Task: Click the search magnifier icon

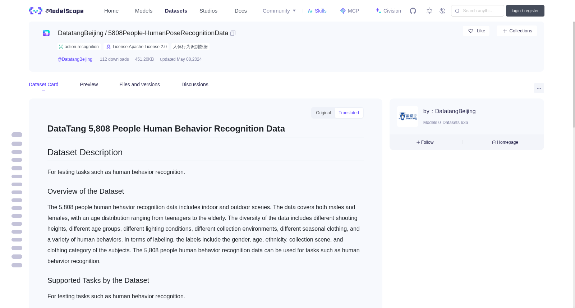Action: (x=457, y=11)
